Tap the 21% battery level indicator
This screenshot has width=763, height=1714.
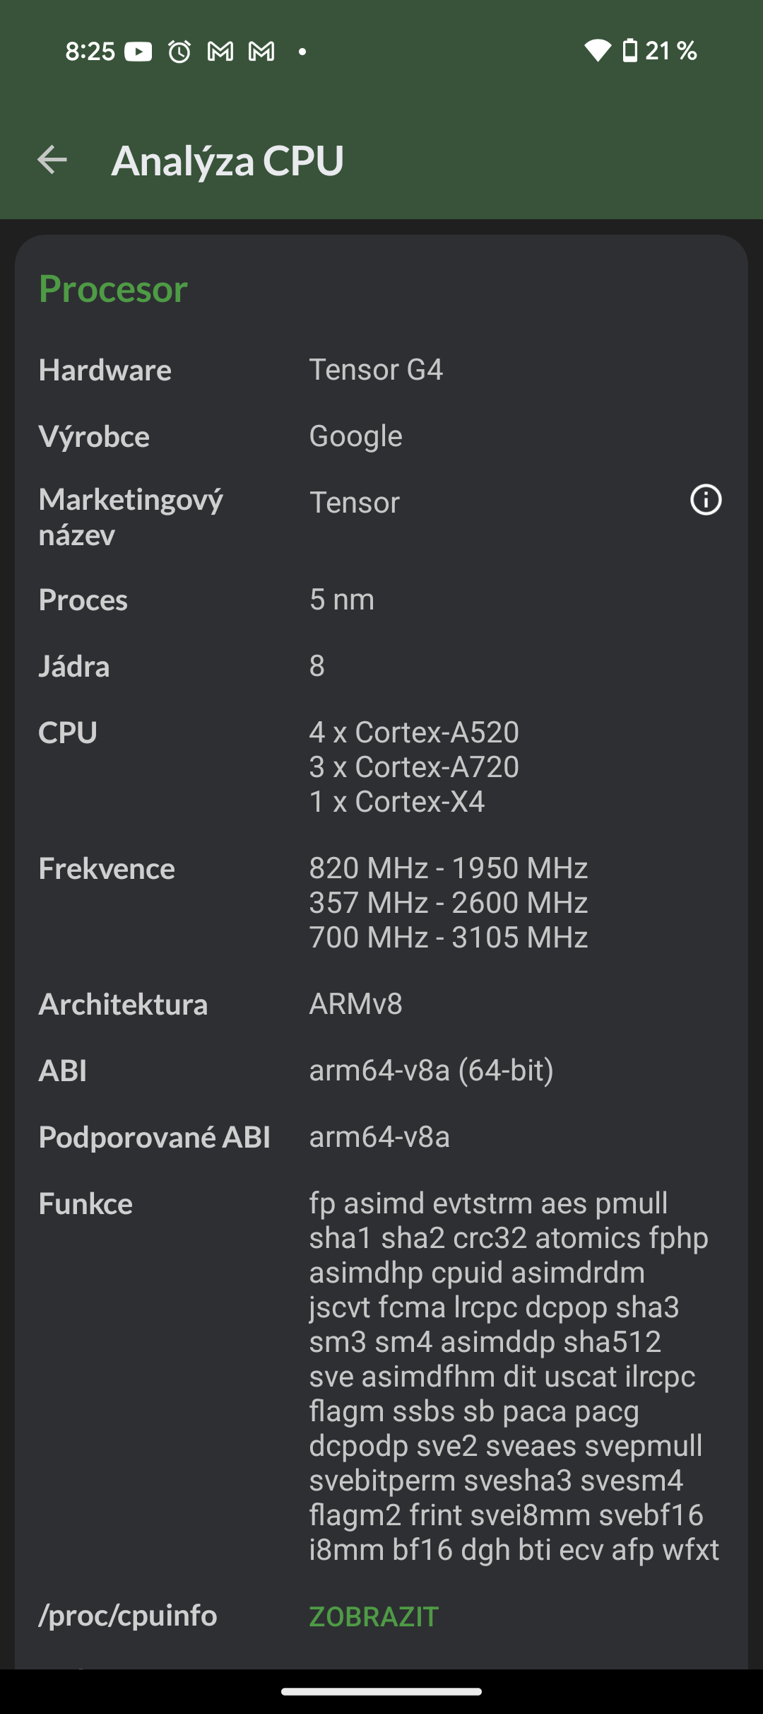pyautogui.click(x=672, y=50)
